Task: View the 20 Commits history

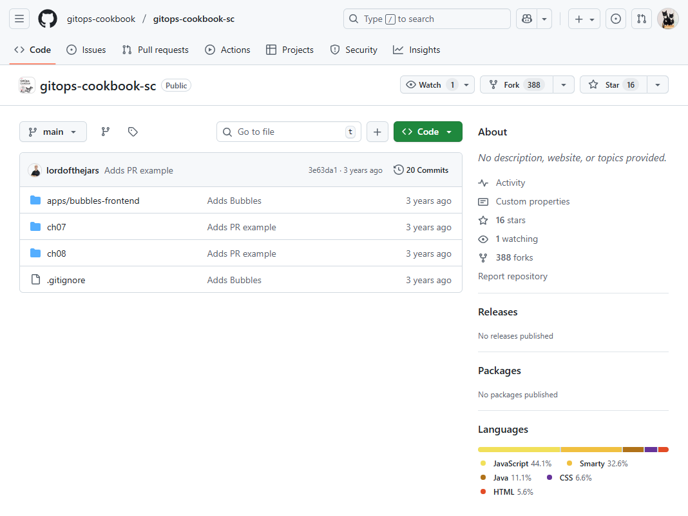Action: (x=421, y=170)
